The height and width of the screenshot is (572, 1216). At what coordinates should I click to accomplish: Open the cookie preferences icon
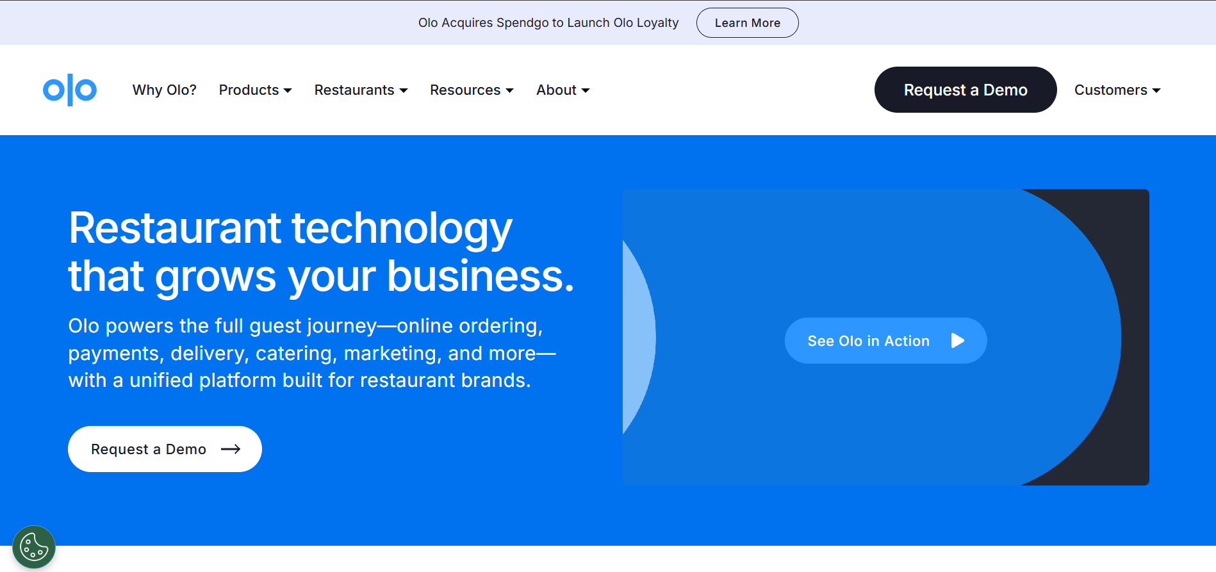tap(34, 548)
